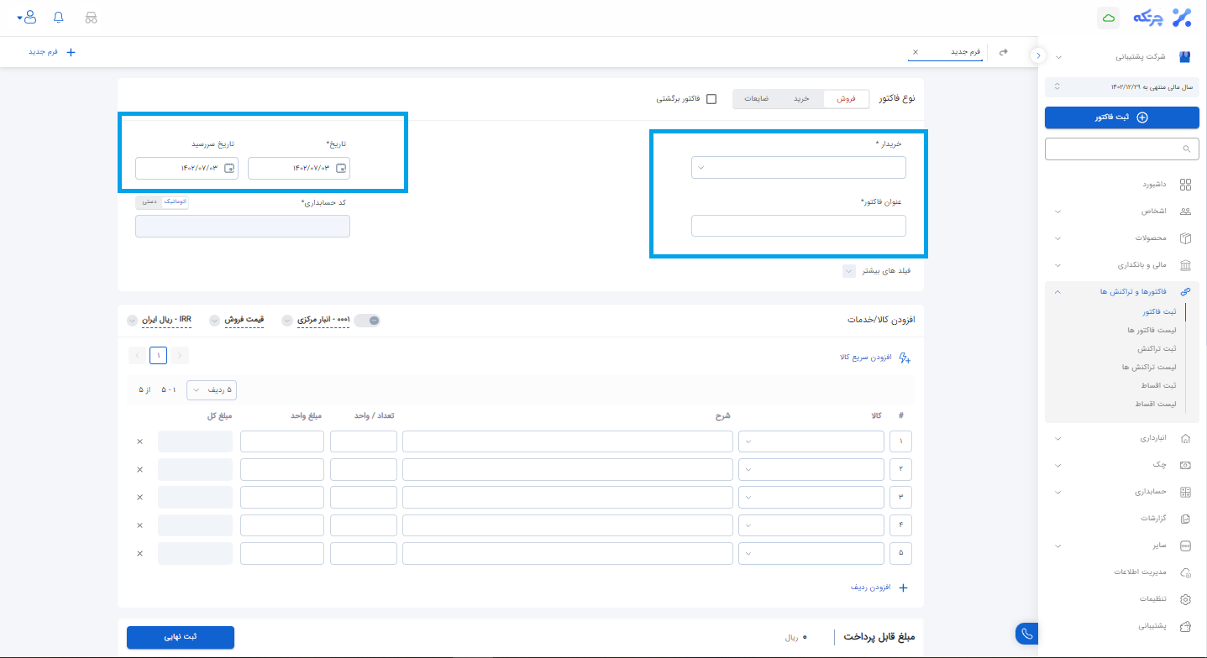Viewport: 1207px width, 658px height.
Task: Select the خرید invoice type tab
Action: coord(801,99)
